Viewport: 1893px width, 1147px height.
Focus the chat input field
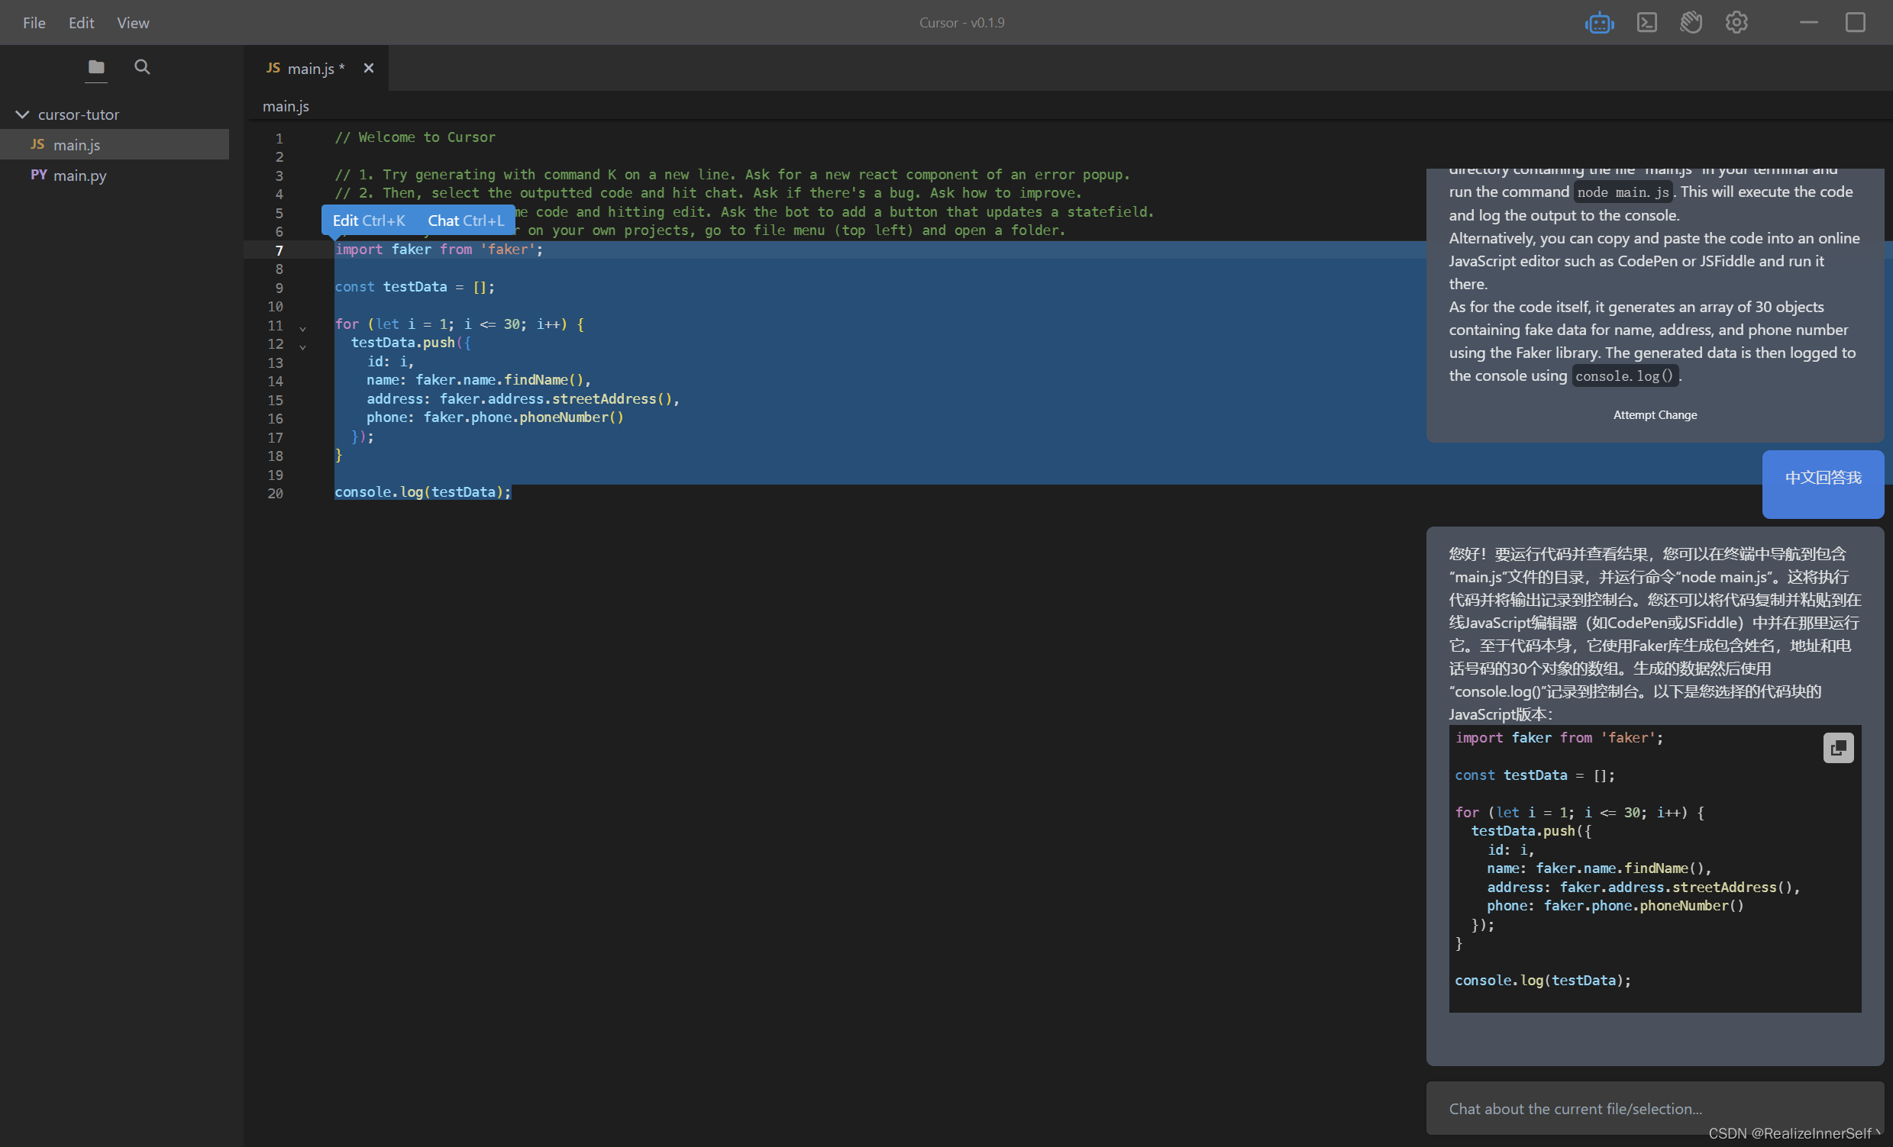1655,1108
